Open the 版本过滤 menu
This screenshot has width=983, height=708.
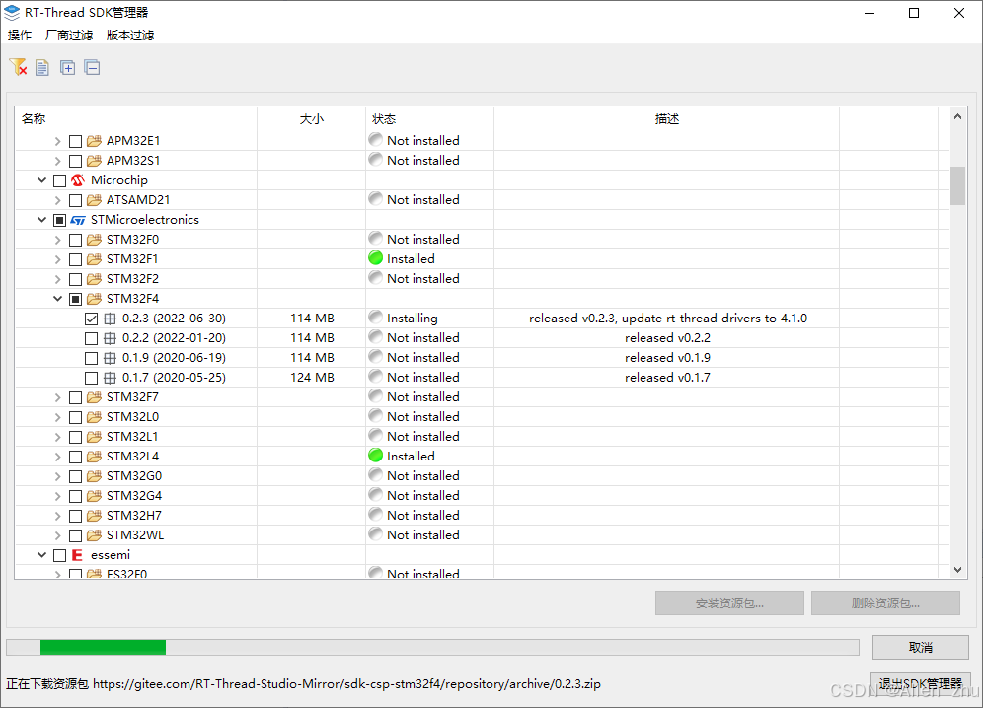coord(130,35)
